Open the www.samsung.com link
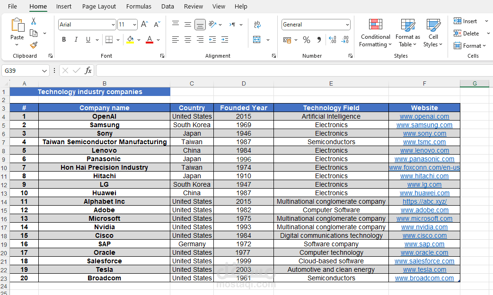This screenshot has height=295, width=493. coord(424,125)
